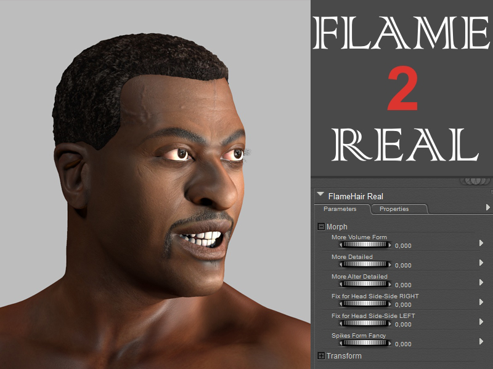Open the Properties tab

point(394,209)
